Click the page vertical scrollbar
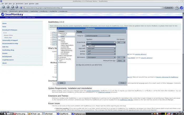Image resolution: width=184 pixels, height=115 pixels. pyautogui.click(x=183, y=62)
